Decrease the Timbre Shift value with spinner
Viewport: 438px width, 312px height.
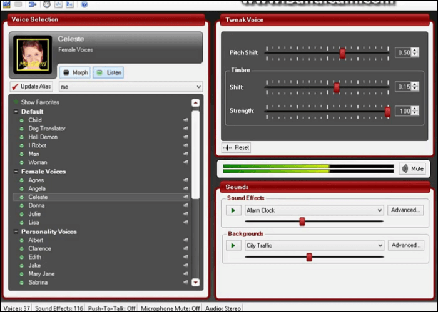click(415, 89)
